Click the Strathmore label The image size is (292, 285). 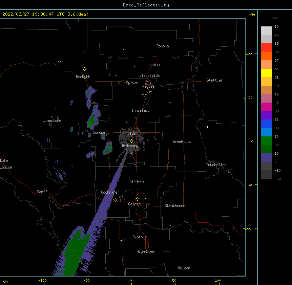(x=175, y=206)
